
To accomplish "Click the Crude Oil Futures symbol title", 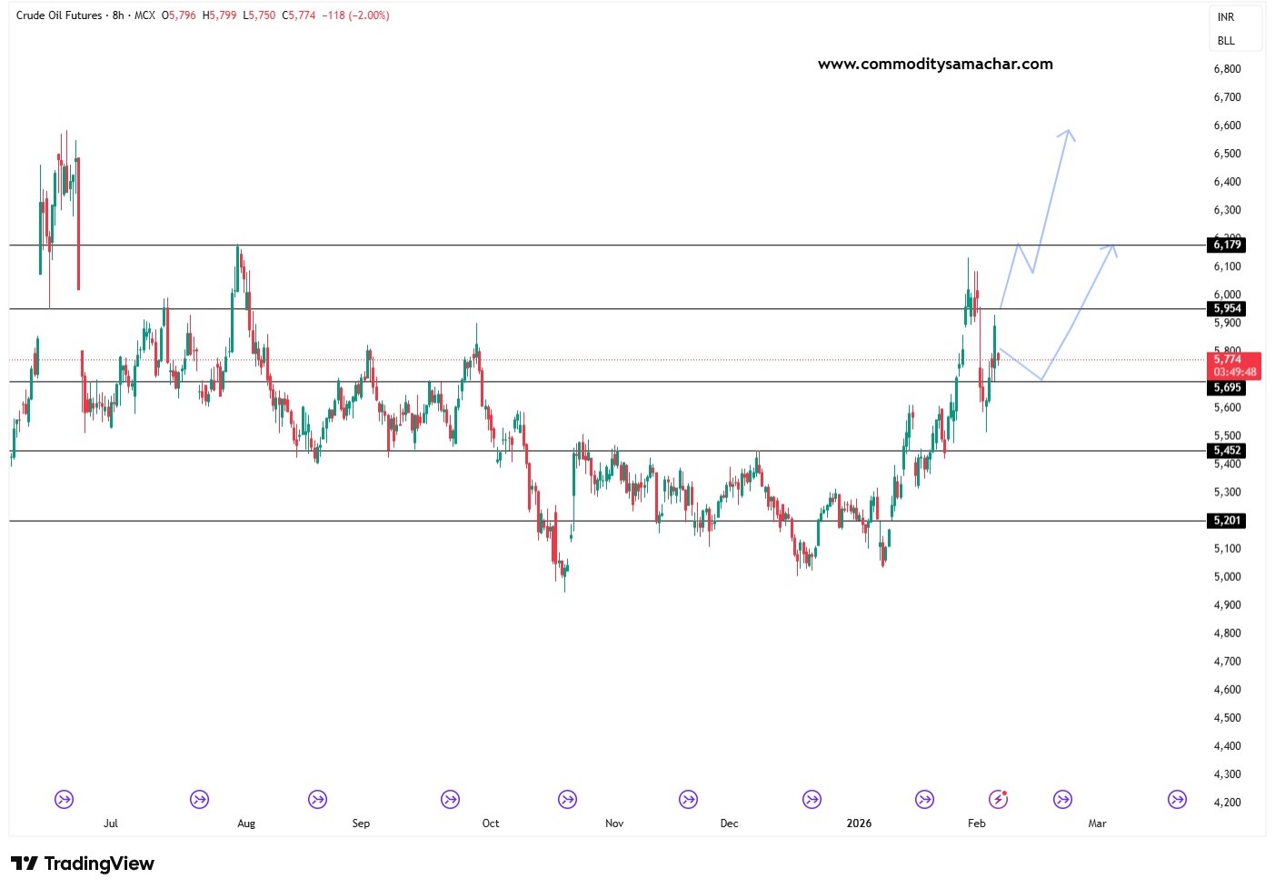I will (x=59, y=15).
